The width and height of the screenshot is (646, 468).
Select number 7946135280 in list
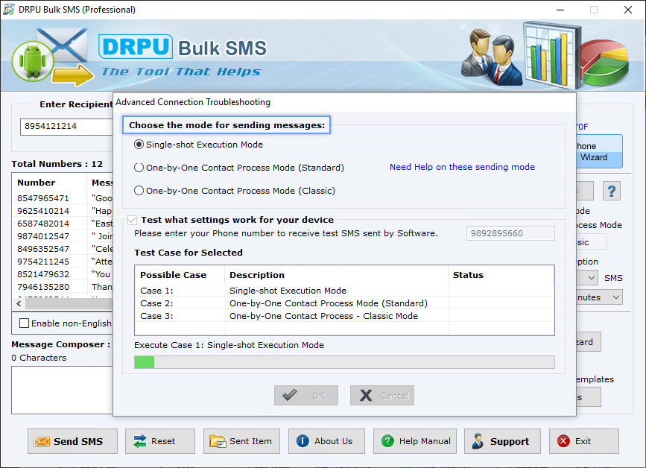pos(43,287)
